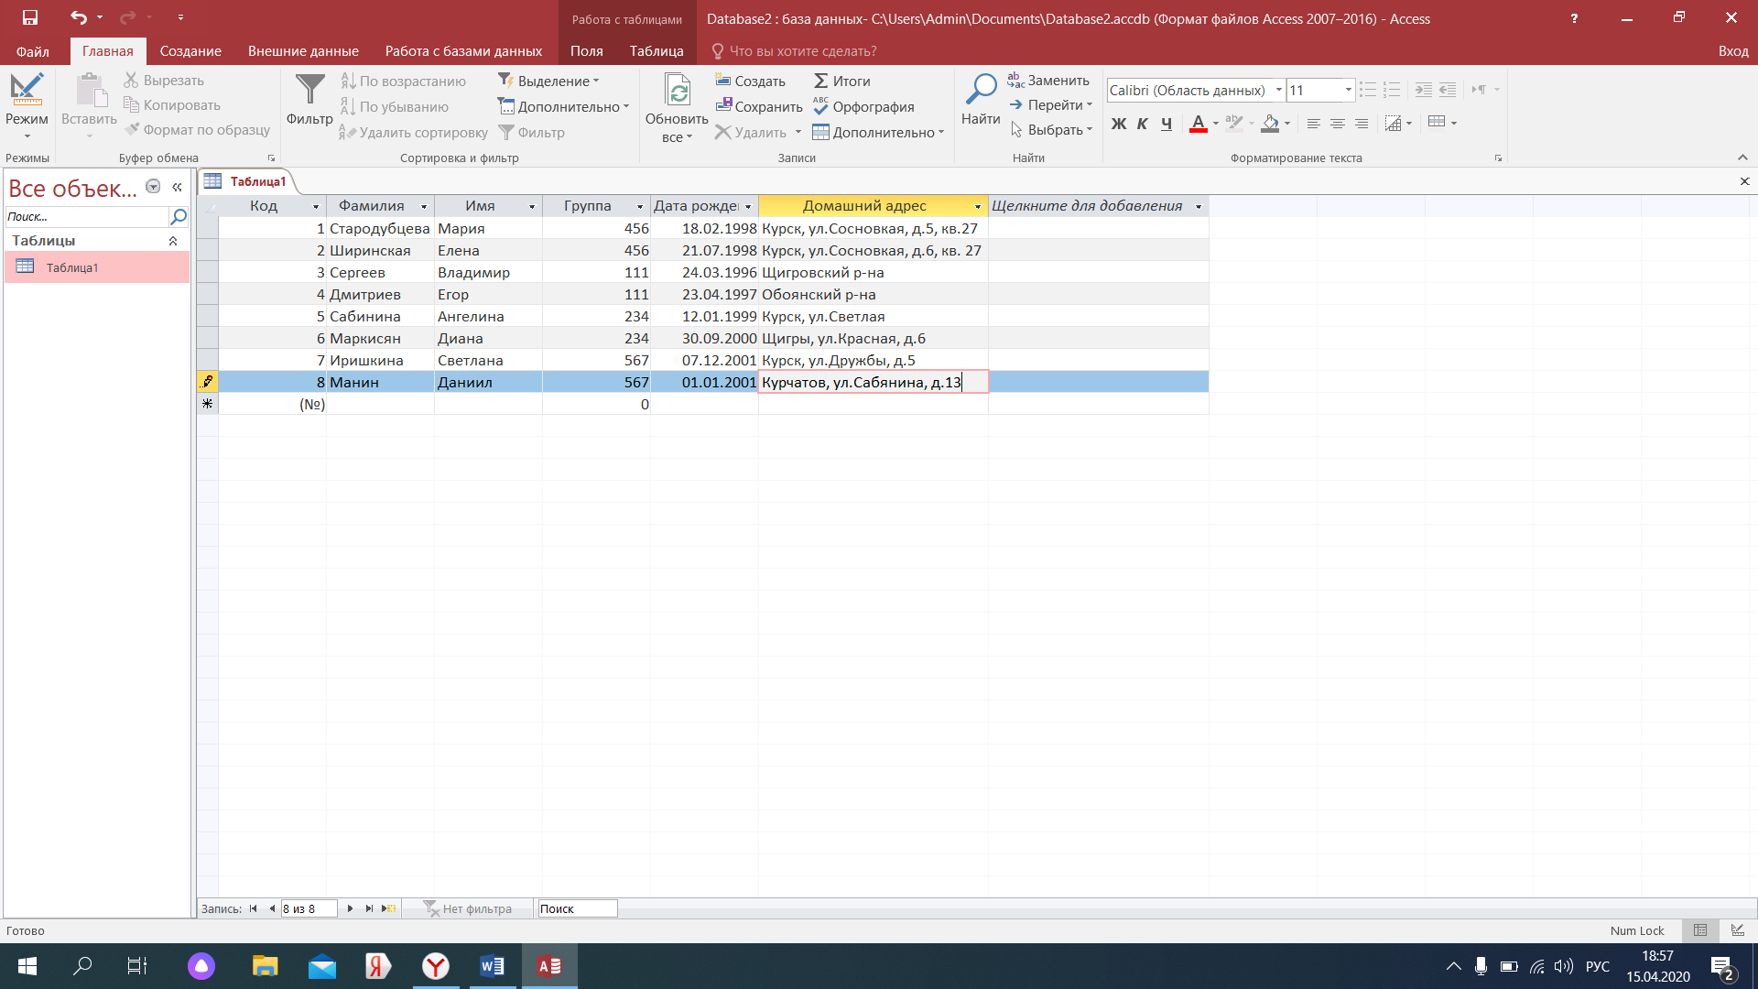Click the Save icon in quick access toolbar
This screenshot has width=1758, height=989.
tap(30, 17)
